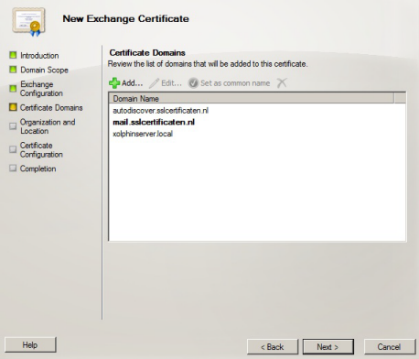419x359 pixels.
Task: Click the Help button
Action: pyautogui.click(x=30, y=345)
